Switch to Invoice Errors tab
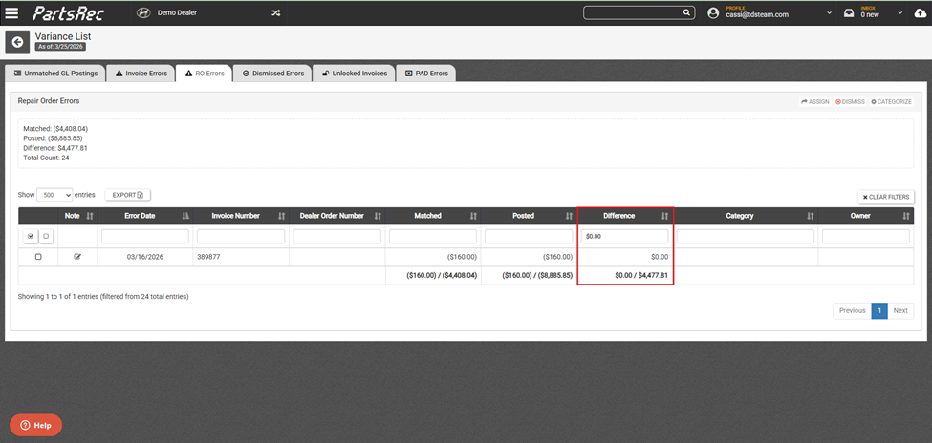 (x=141, y=74)
